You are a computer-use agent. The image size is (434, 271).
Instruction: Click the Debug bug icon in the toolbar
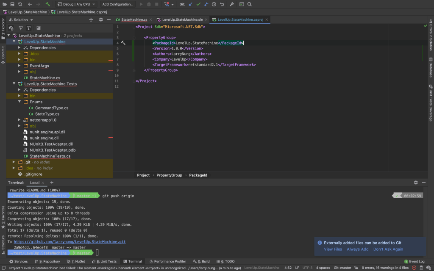(x=149, y=4)
